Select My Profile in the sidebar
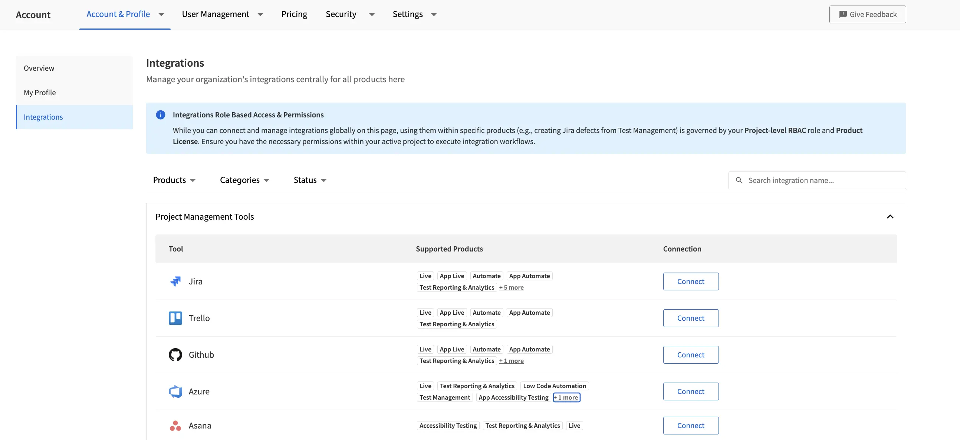This screenshot has width=960, height=440. click(75, 92)
